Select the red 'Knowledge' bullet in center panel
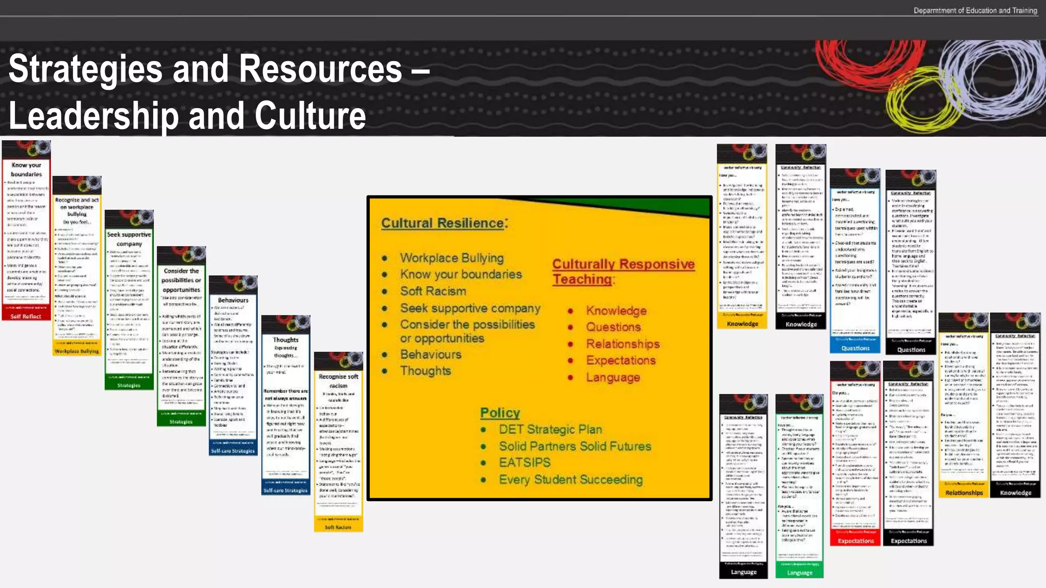Image resolution: width=1046 pixels, height=588 pixels. point(616,310)
